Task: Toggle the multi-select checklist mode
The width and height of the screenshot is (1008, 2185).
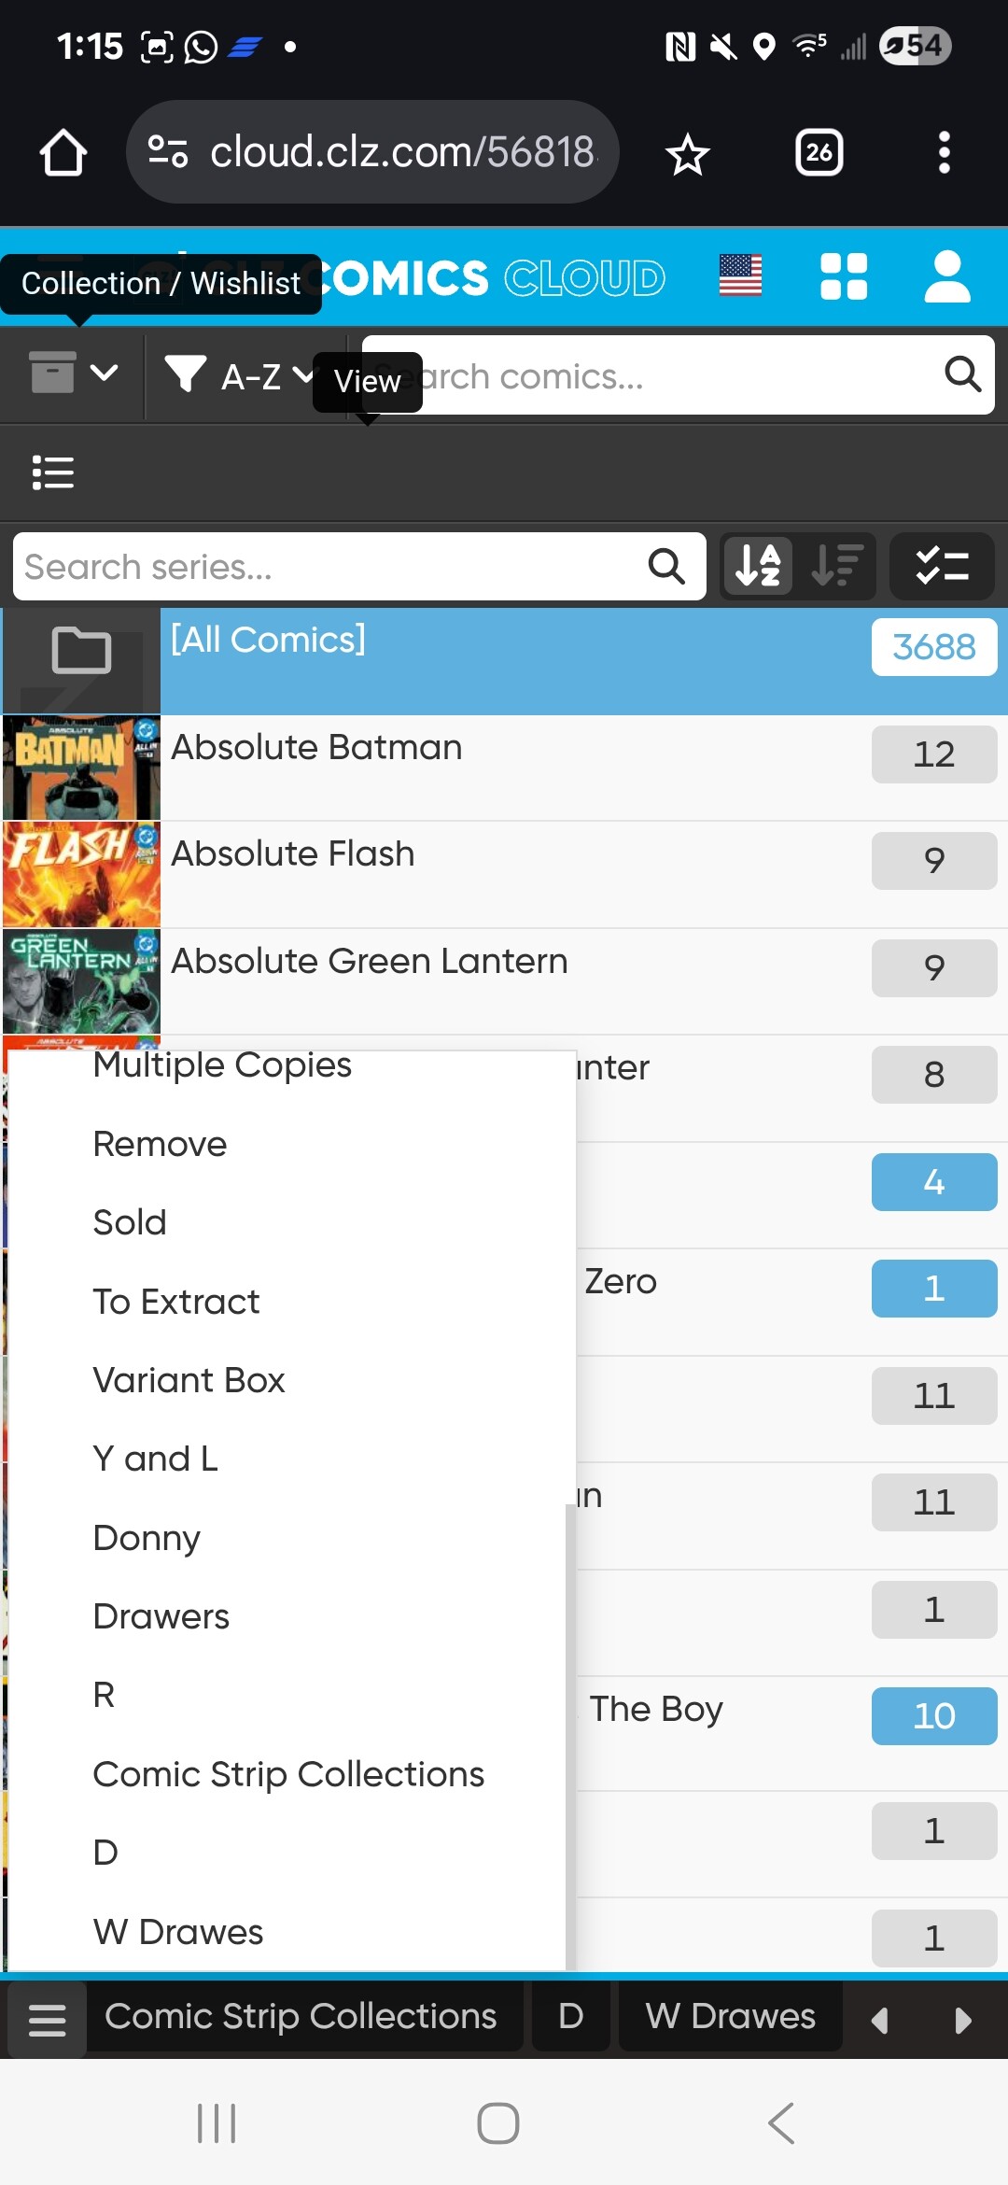Action: coord(942,566)
